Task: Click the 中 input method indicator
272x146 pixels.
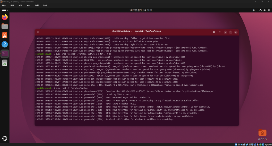Action: [x=254, y=10]
